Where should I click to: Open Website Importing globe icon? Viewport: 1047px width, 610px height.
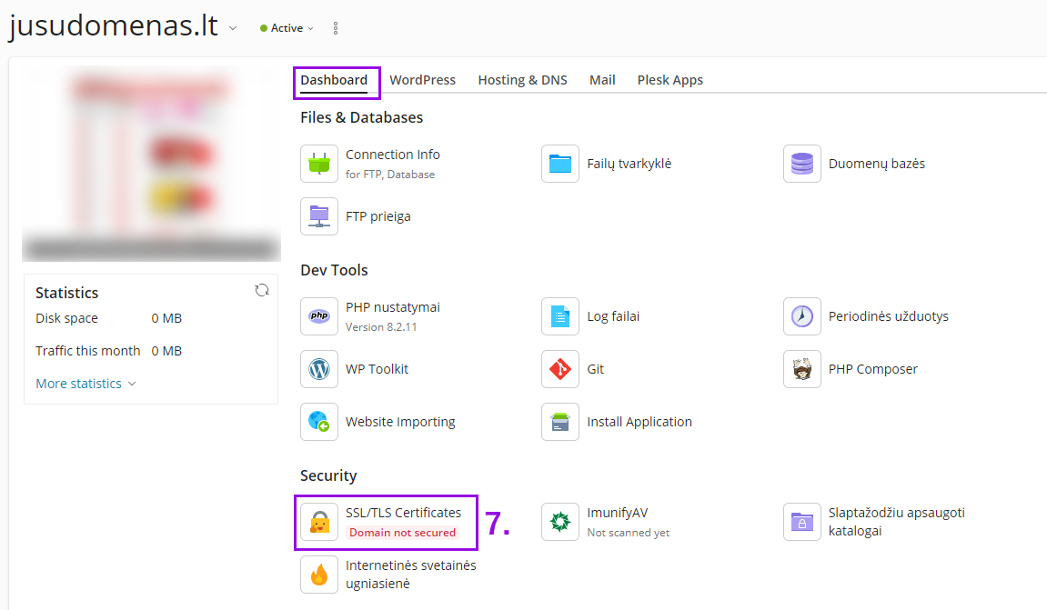[319, 422]
